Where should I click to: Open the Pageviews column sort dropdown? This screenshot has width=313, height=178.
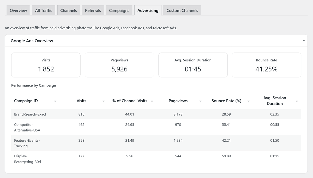(x=200, y=101)
